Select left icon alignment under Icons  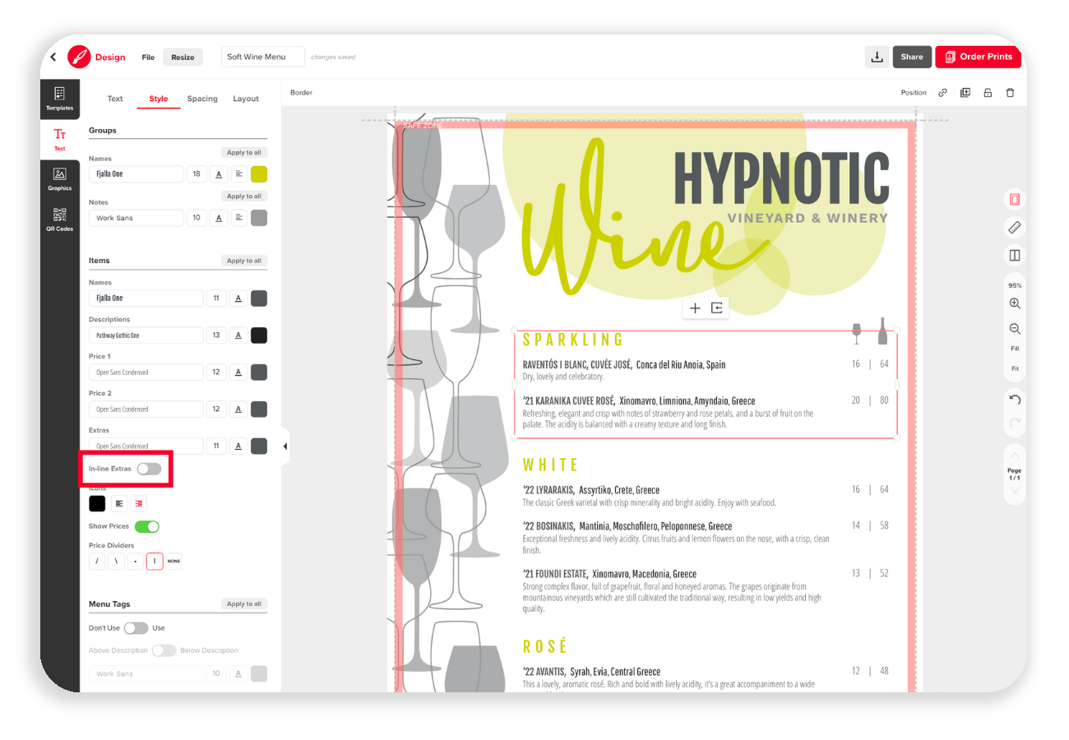pos(119,503)
